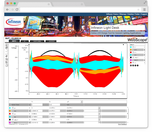The image size is (152, 132).
Task: Toggle the IVIN checkbox in legend panel
Action: [133, 50]
